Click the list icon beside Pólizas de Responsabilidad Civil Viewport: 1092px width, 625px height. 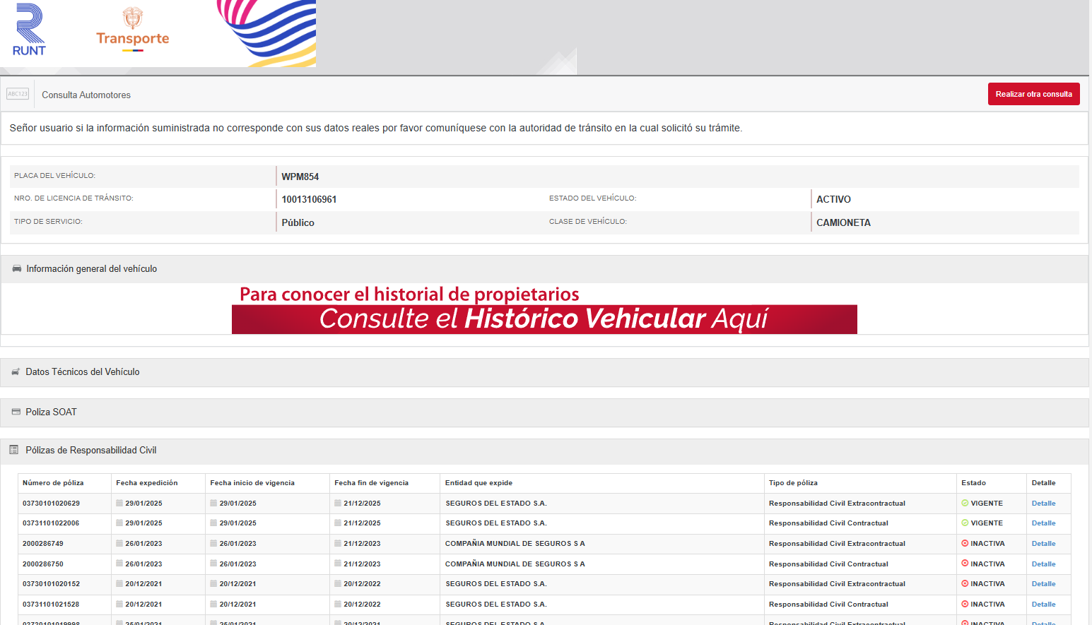(x=14, y=450)
